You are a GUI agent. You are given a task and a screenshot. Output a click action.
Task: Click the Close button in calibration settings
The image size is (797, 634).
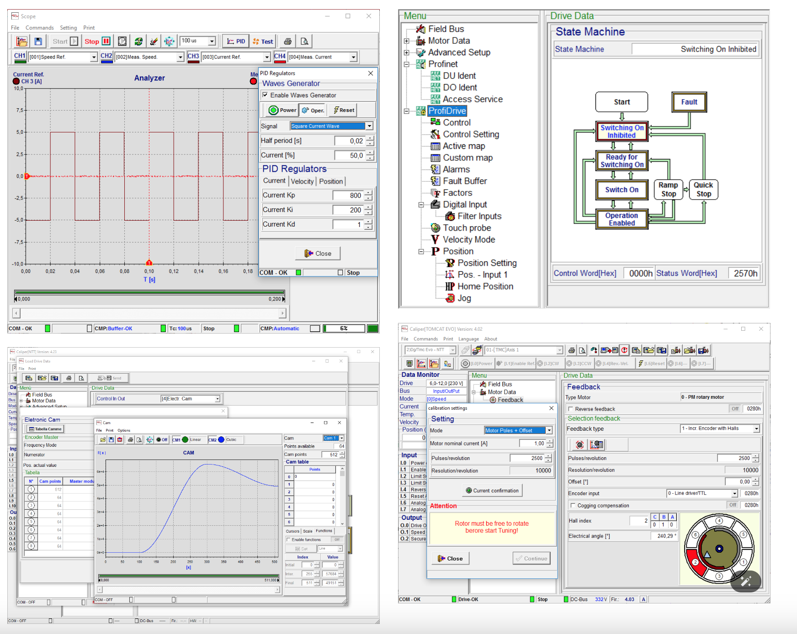pos(450,559)
